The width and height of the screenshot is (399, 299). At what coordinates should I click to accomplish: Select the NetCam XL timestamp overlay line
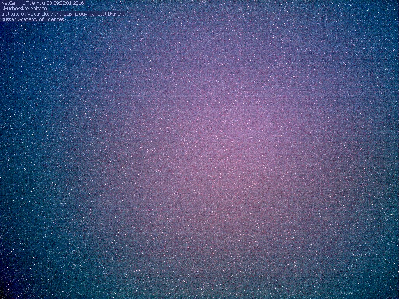tap(42, 3)
